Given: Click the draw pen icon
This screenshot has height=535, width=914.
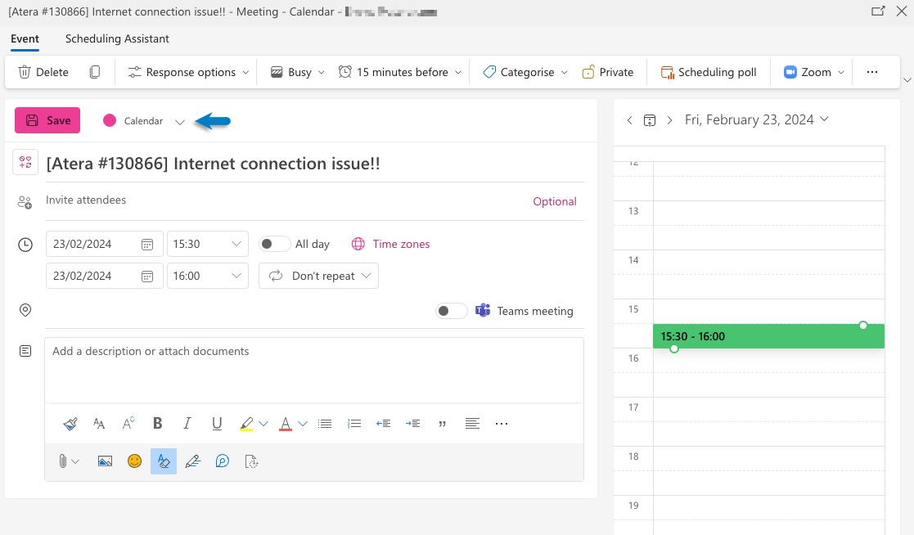Looking at the screenshot, I should (x=193, y=461).
